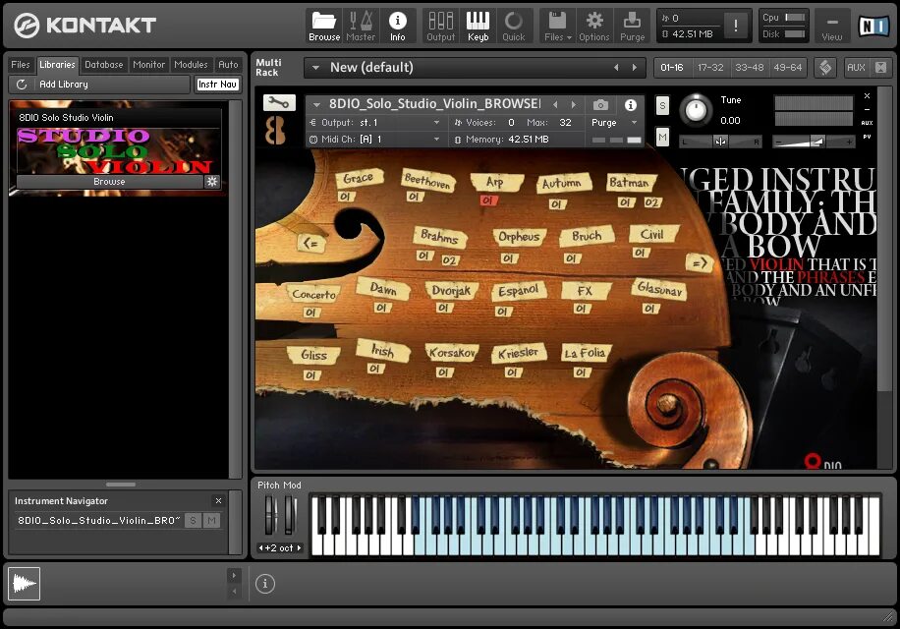This screenshot has height=629, width=900.
Task: Open the Midi Ch [A] 1 dropdown
Action: (x=376, y=140)
